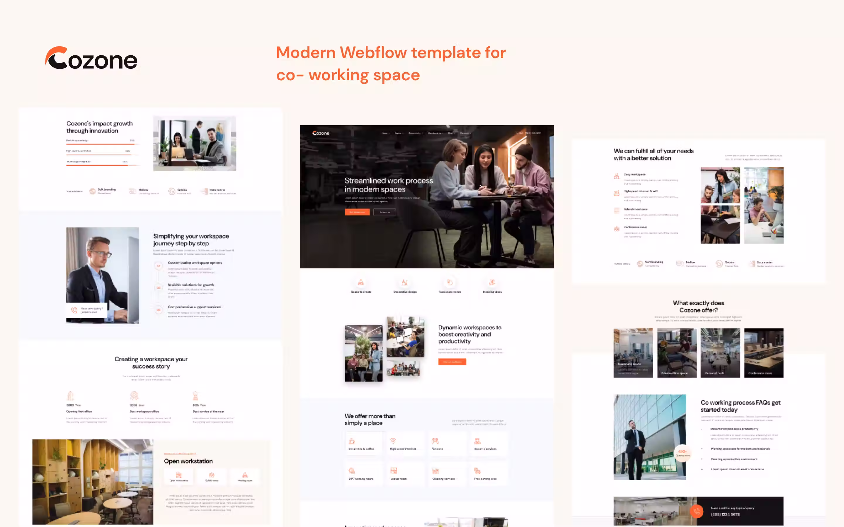Click the Conference room feature icon
This screenshot has width=844, height=527.
coord(617,229)
